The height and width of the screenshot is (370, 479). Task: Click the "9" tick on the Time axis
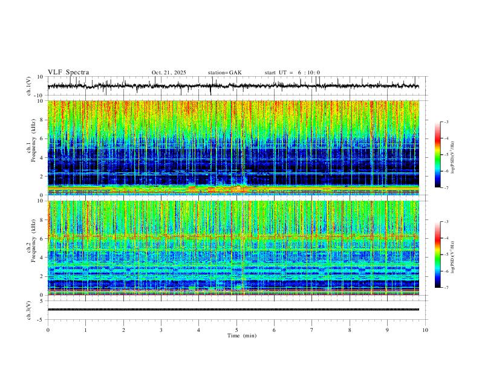click(387, 330)
